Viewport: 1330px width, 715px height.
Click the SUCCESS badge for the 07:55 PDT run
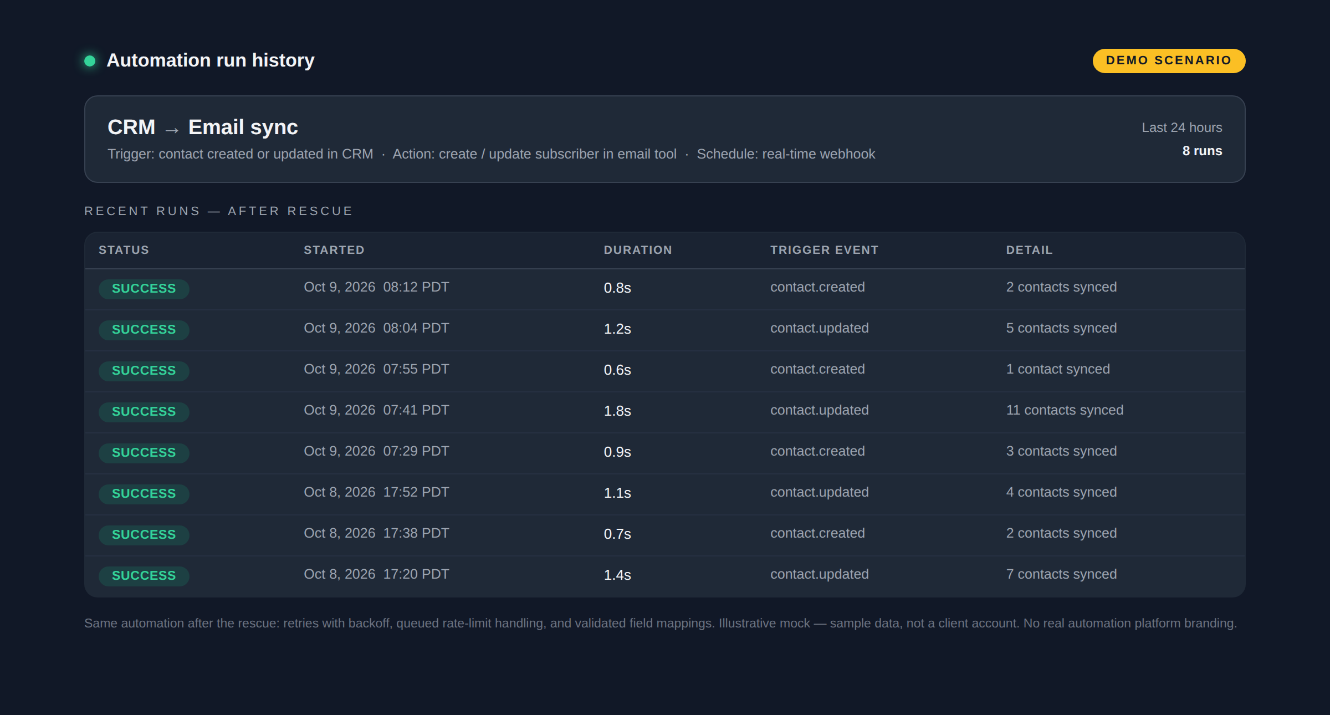click(x=144, y=371)
